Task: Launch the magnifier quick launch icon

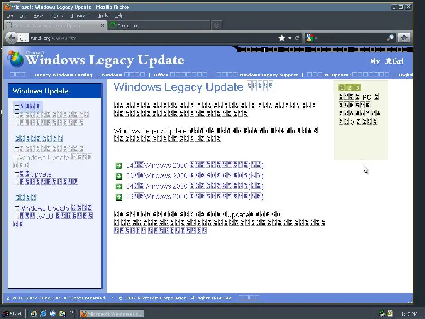Action: 62,314
